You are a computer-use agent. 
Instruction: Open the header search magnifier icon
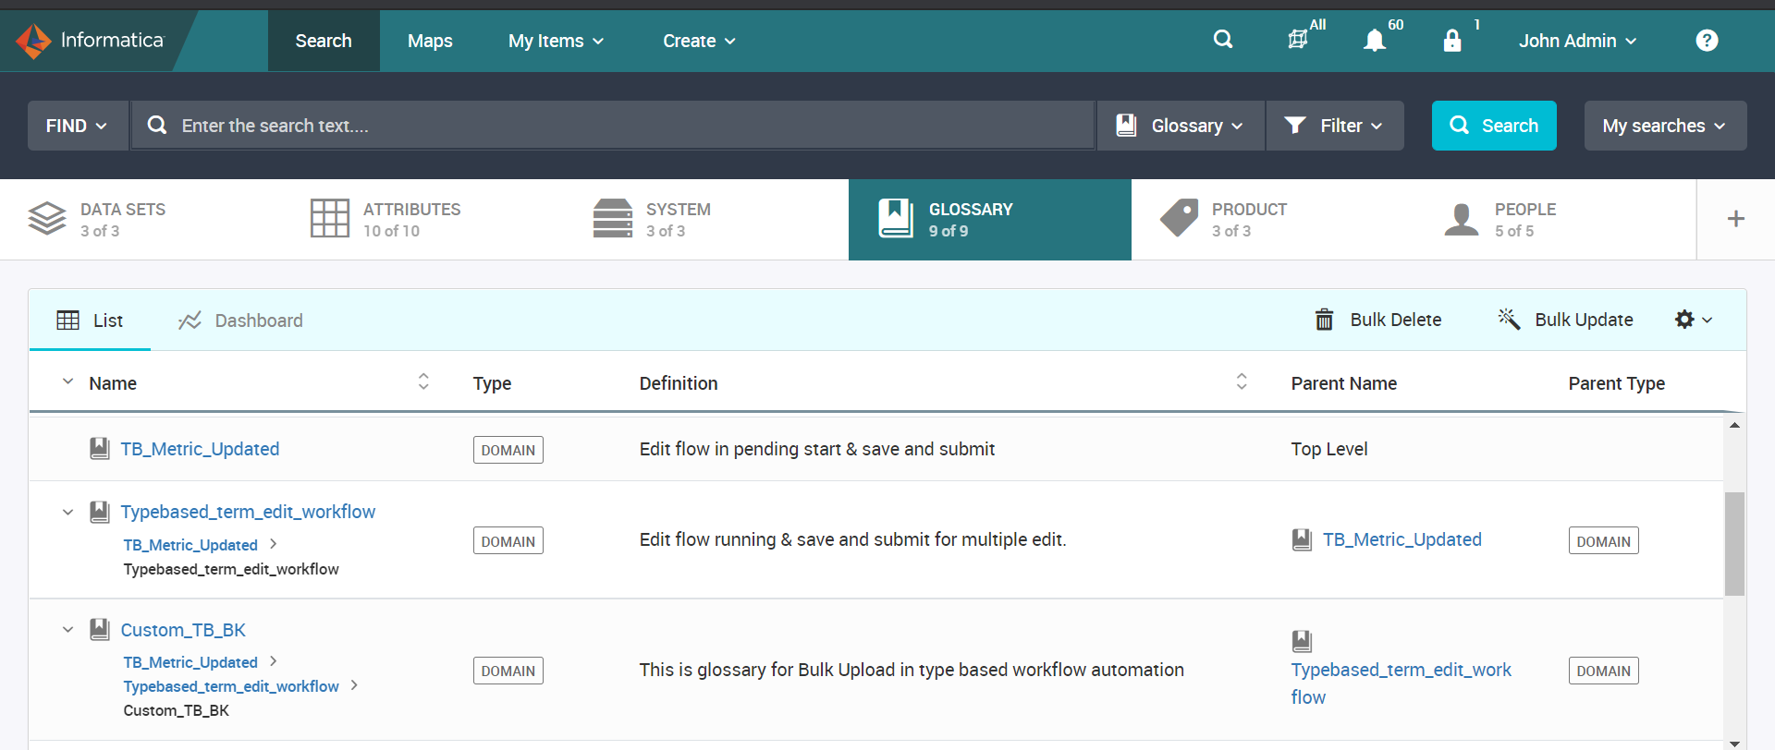pos(1223,40)
